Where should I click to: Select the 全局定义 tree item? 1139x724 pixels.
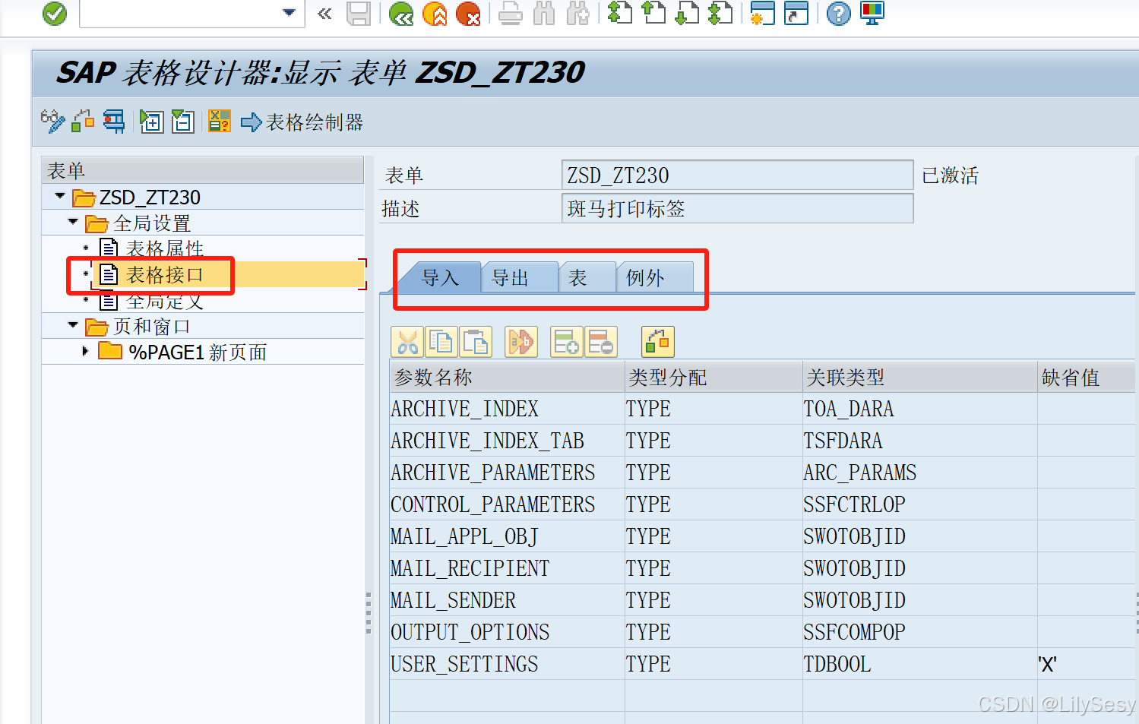coord(163,301)
